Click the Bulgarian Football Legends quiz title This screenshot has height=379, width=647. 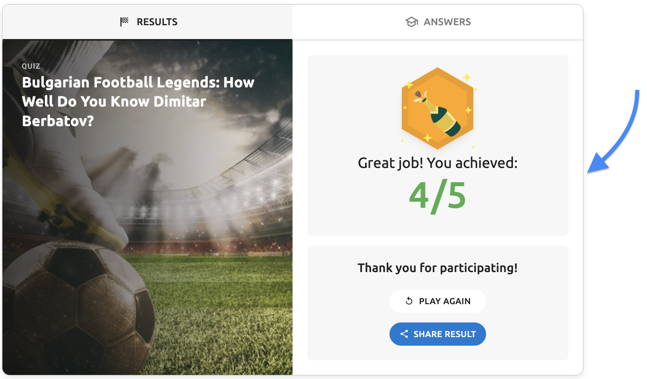tap(138, 101)
